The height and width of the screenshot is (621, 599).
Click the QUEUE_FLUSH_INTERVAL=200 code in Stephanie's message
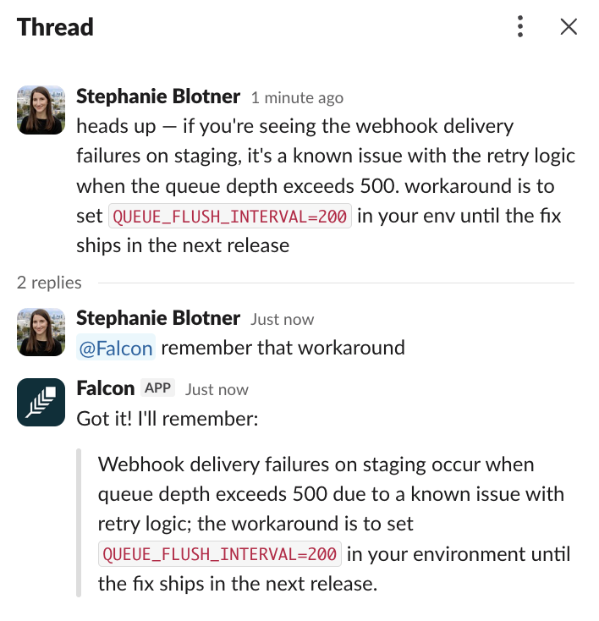[230, 217]
